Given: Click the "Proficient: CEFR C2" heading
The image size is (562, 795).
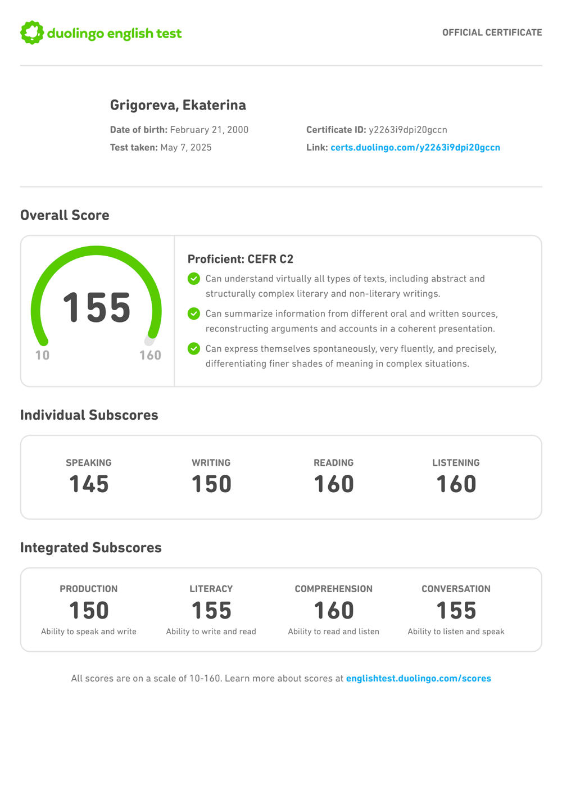Looking at the screenshot, I should pyautogui.click(x=241, y=259).
